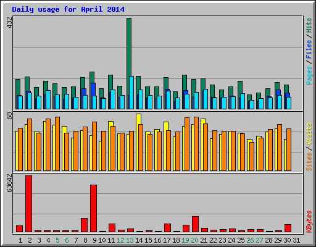Click the tallest red KBytes bar on day 2

(28, 204)
